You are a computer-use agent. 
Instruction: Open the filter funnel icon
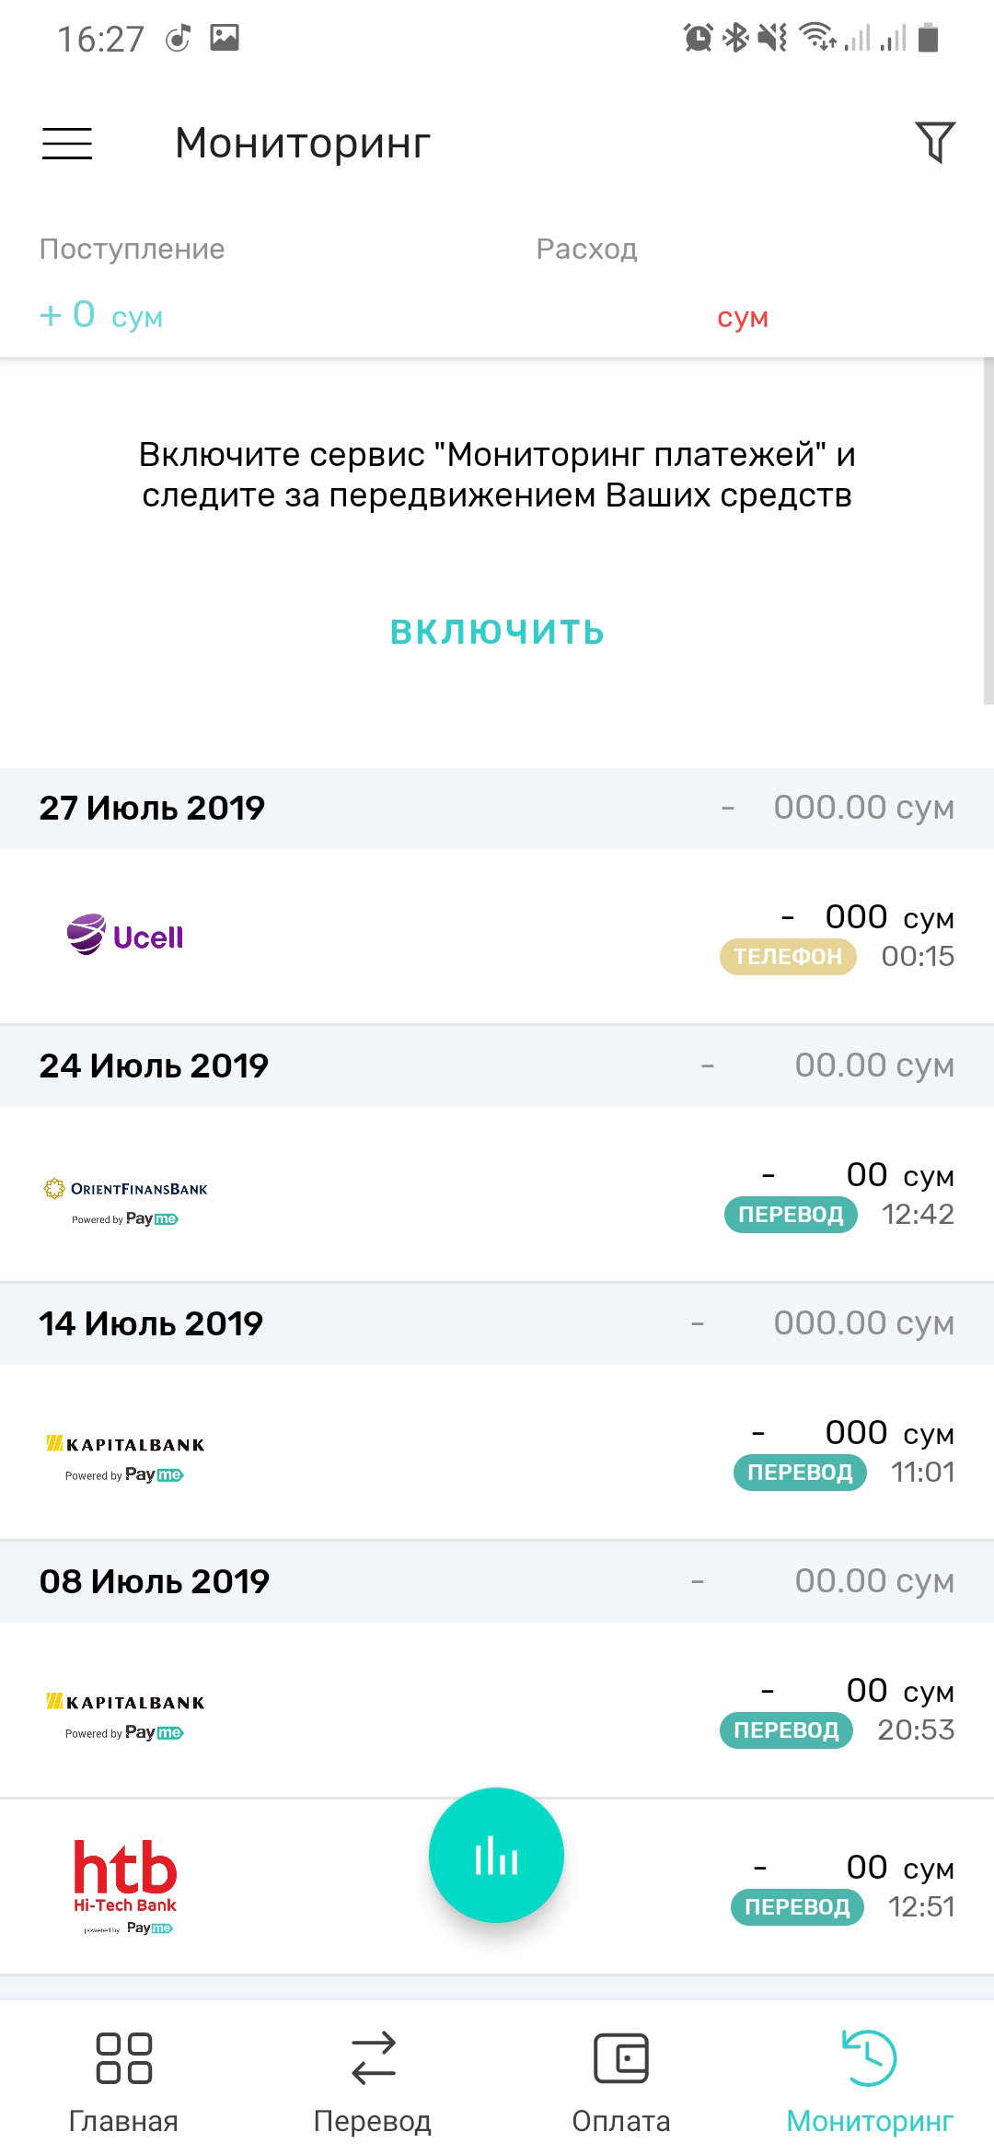point(935,143)
